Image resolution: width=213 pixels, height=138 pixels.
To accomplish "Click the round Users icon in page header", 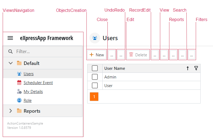I will (x=95, y=38).
